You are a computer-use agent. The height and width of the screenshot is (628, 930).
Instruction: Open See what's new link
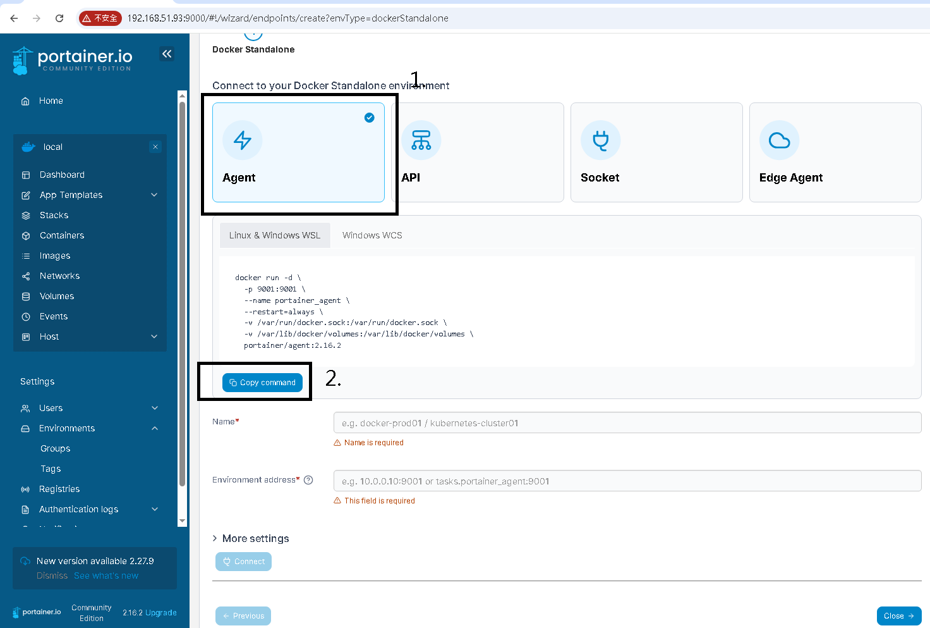[106, 576]
